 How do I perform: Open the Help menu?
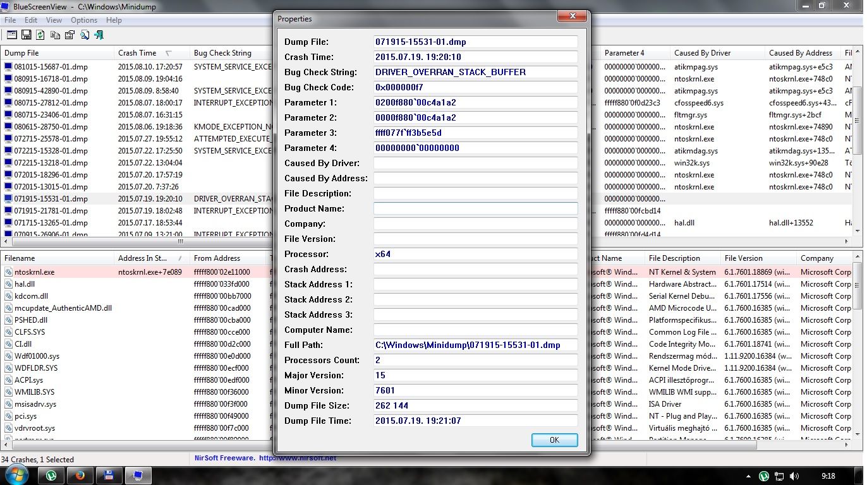[x=114, y=20]
